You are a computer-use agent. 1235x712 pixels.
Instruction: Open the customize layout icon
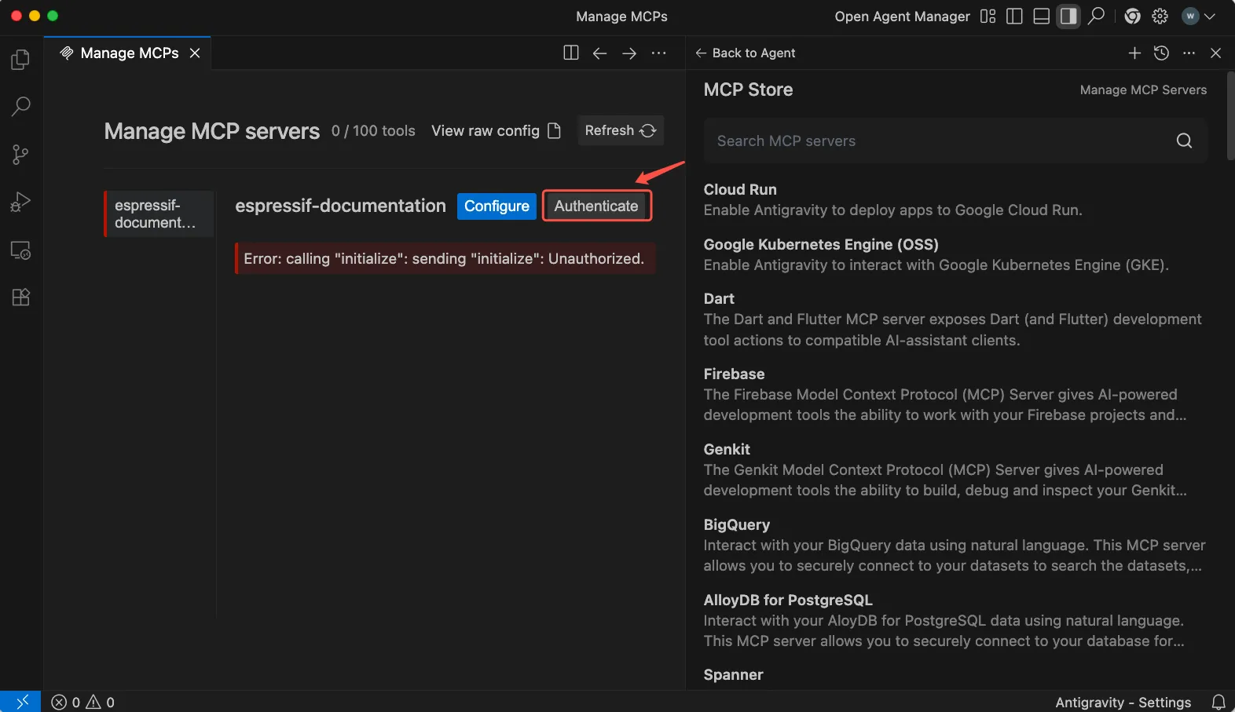click(988, 16)
